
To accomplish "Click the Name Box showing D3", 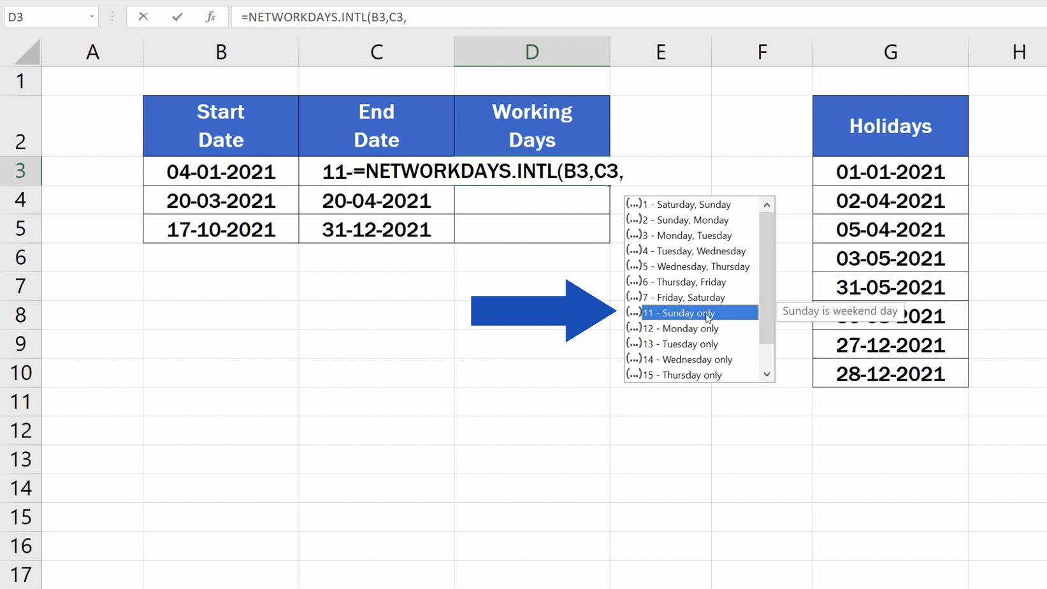I will 45,17.
